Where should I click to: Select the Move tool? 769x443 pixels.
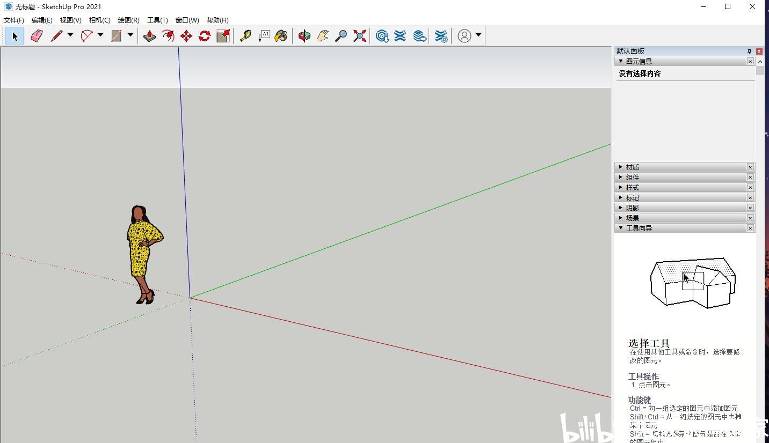(186, 36)
